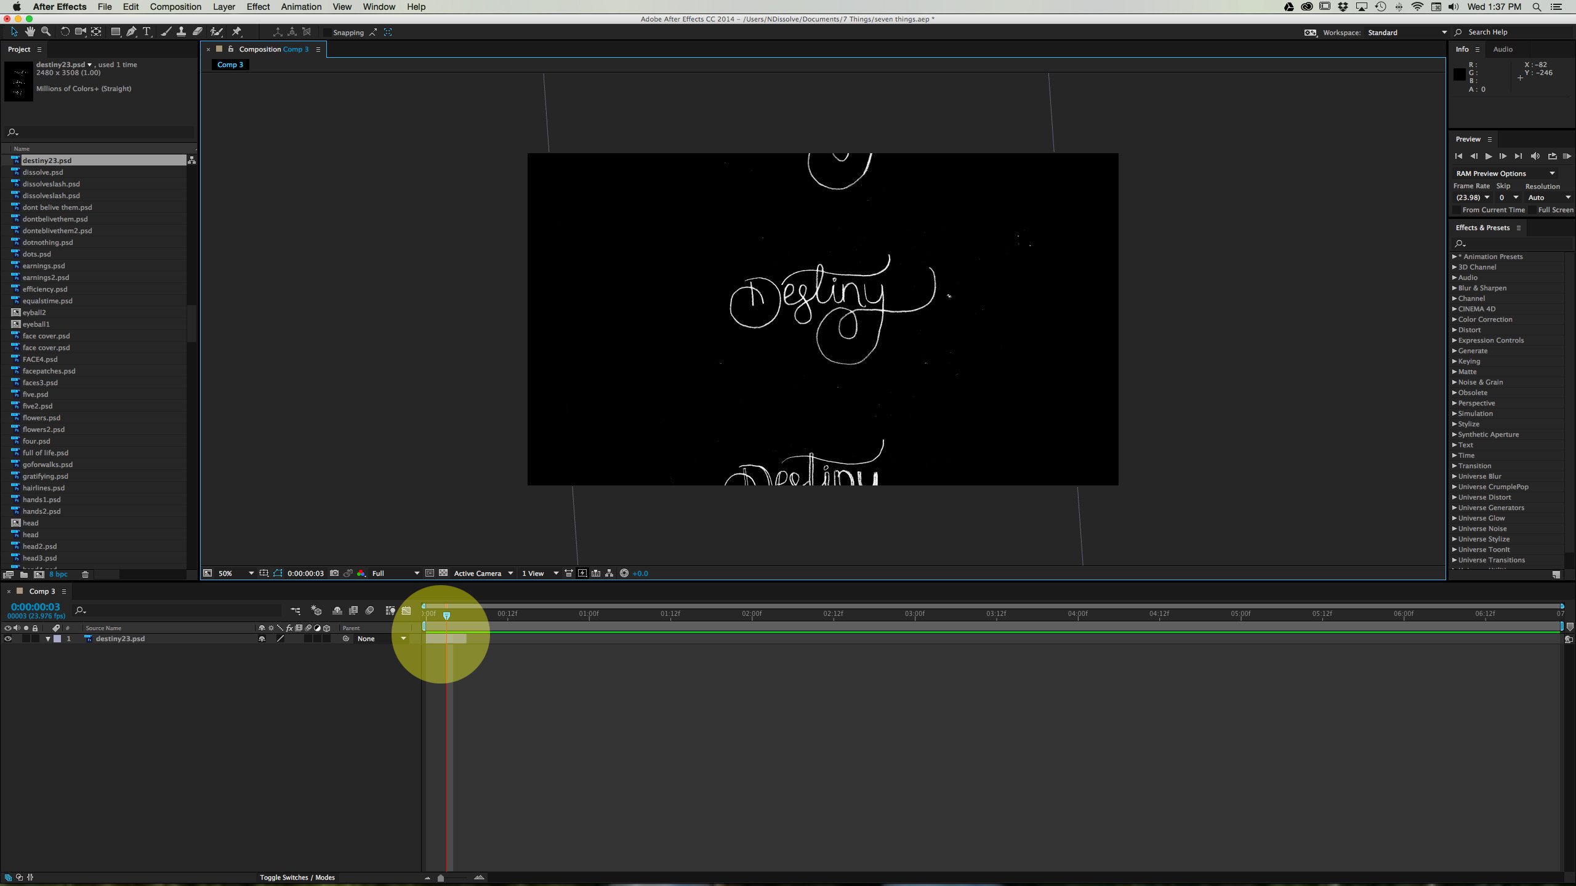Open the Frame Rate 23.98 dropdown

tap(1472, 198)
